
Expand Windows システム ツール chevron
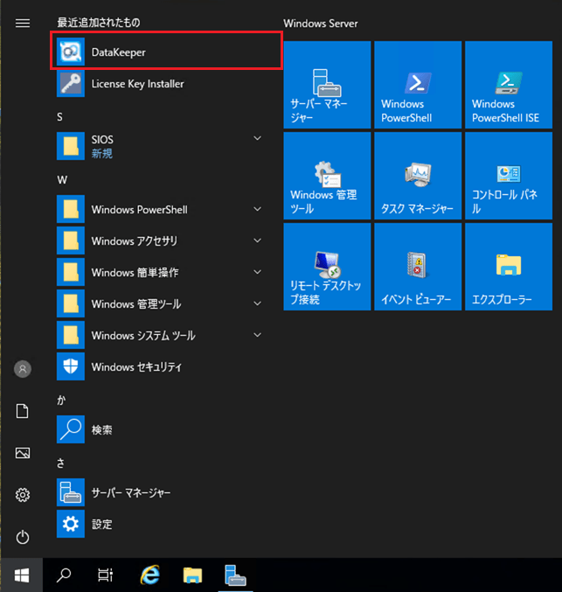coord(258,335)
